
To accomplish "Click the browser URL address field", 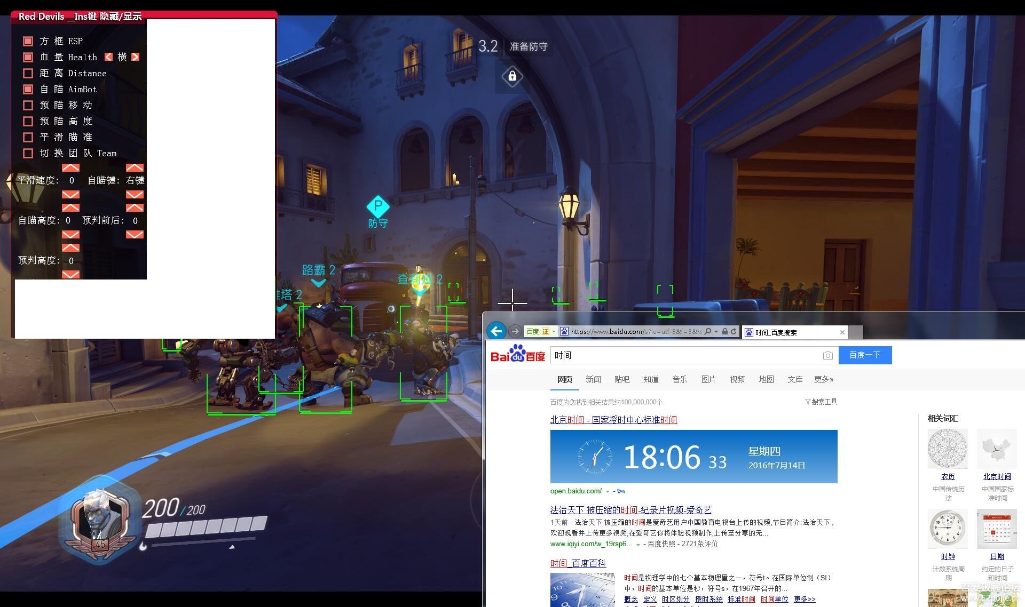I will 636,331.
